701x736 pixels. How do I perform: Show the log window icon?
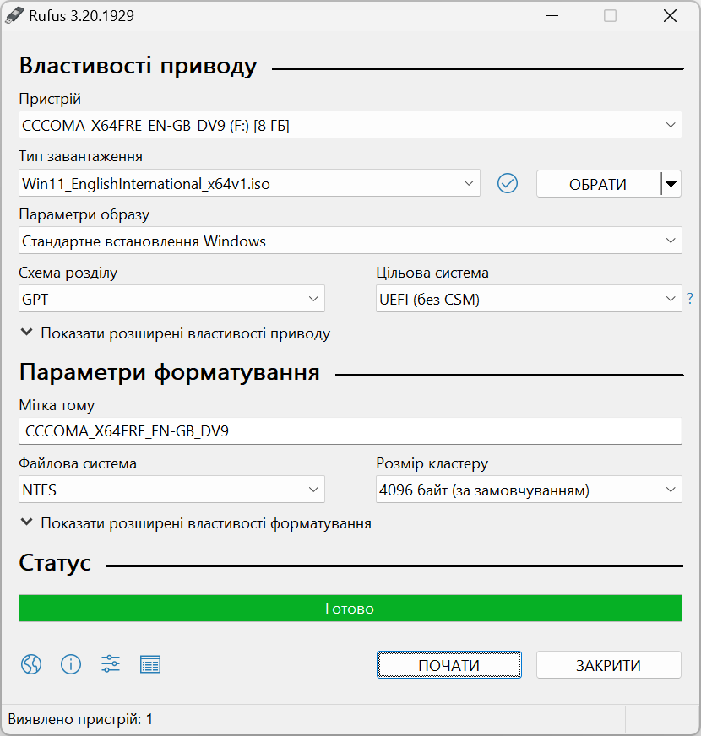(150, 664)
